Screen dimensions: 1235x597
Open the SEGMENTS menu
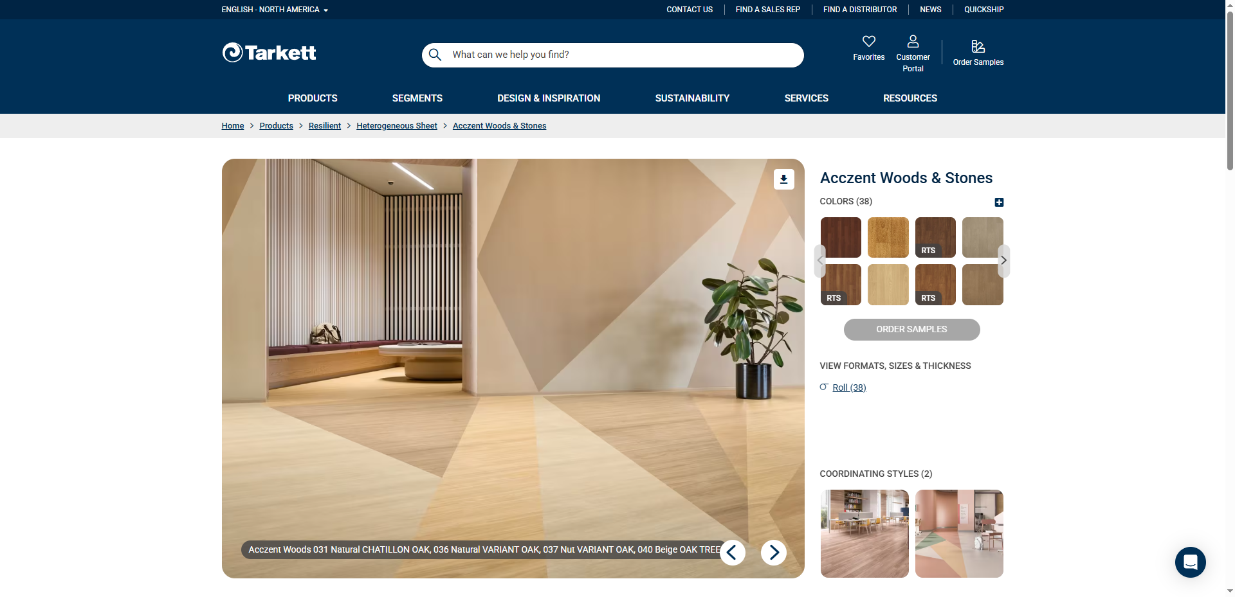pos(417,98)
